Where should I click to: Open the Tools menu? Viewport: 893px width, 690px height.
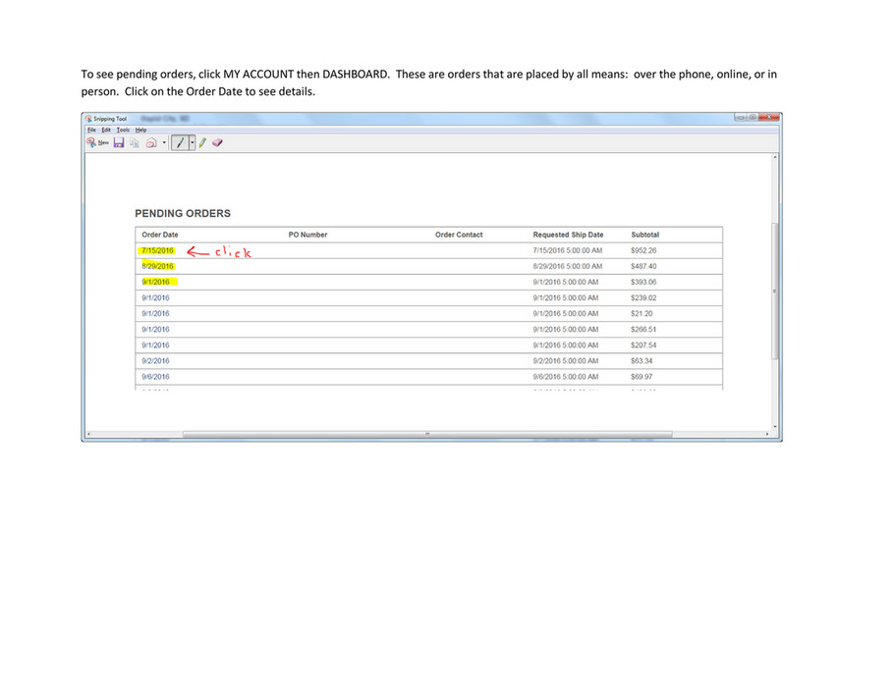point(123,130)
